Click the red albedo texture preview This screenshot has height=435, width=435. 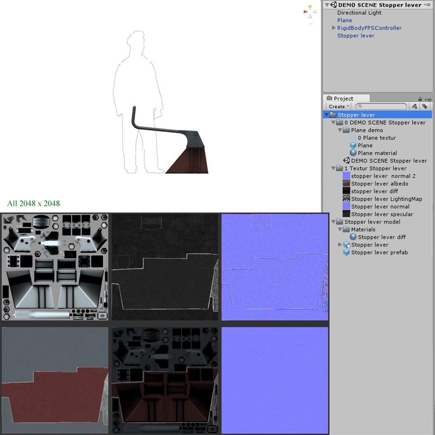(x=55, y=380)
